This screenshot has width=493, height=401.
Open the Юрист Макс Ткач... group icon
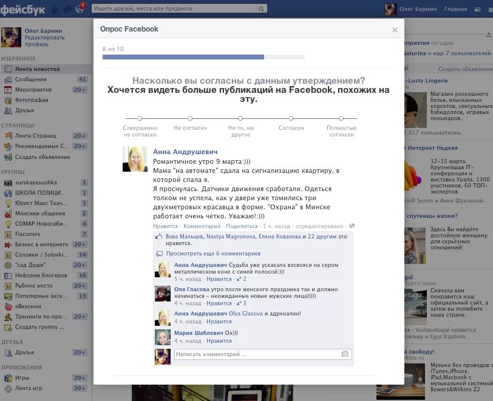[x=8, y=203]
